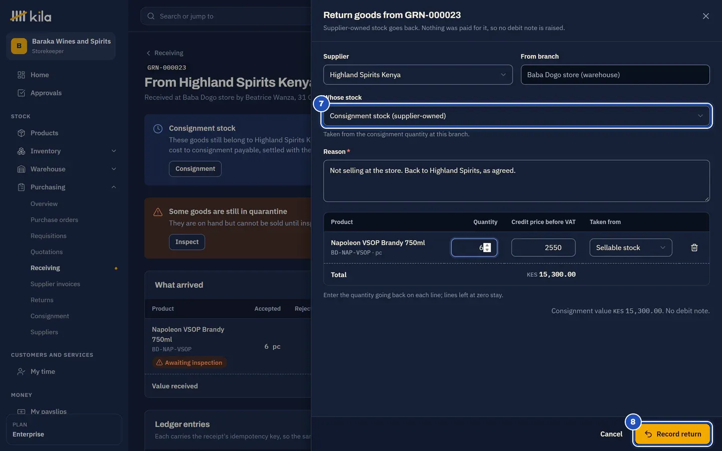Click the search magnifier icon
This screenshot has width=722, height=451.
click(x=151, y=16)
